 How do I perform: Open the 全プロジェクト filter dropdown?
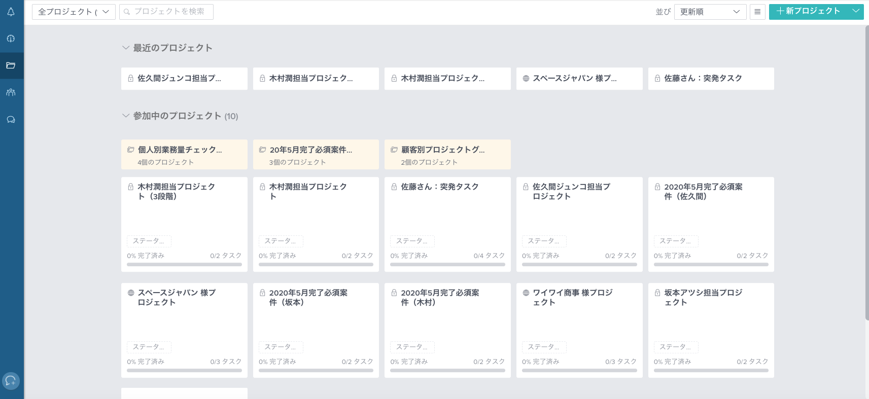pos(74,12)
